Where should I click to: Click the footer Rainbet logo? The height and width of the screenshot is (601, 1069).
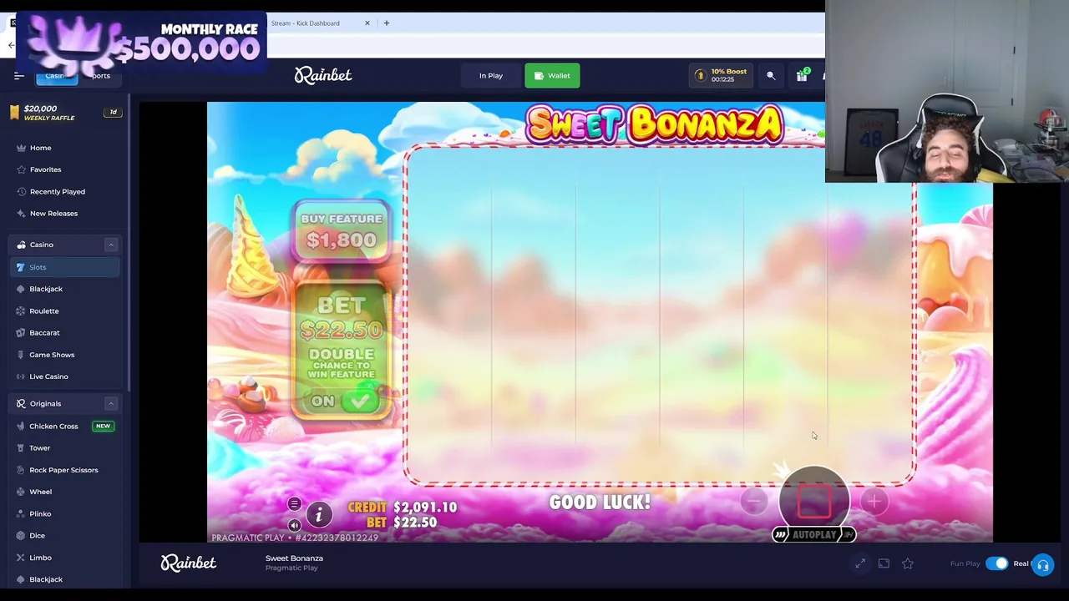189,563
